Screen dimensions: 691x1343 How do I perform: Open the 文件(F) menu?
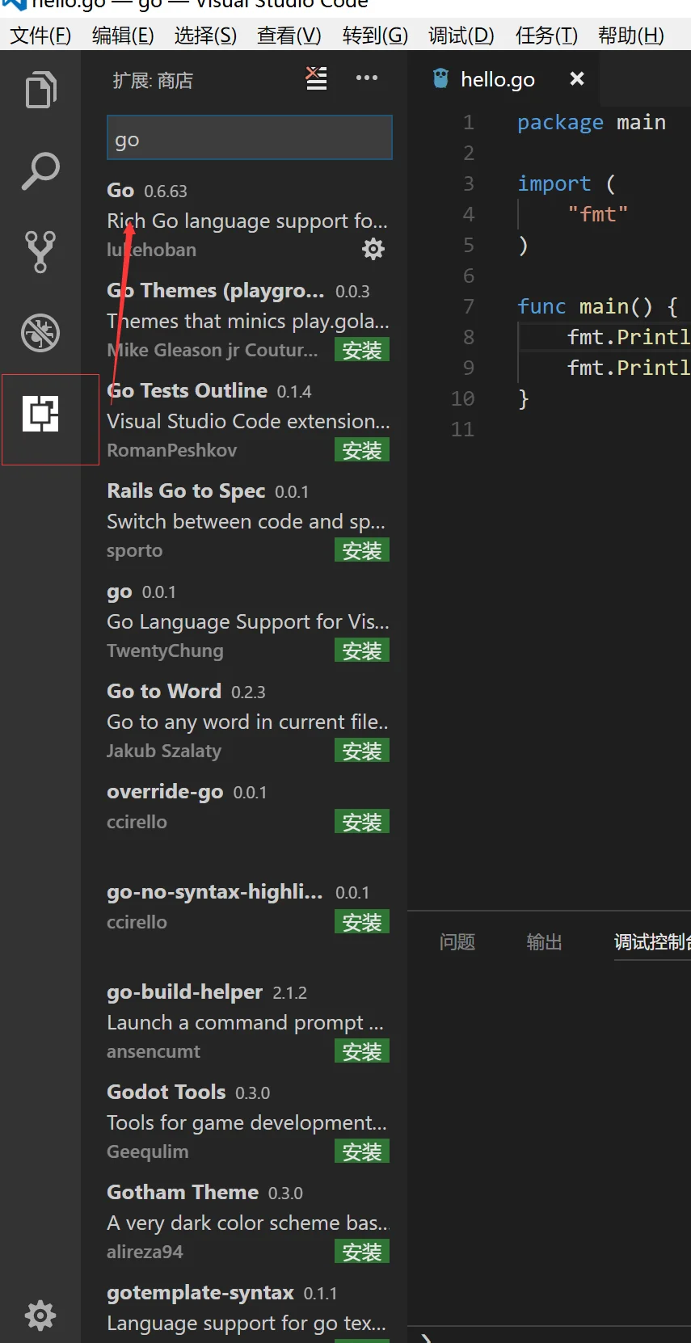(40, 36)
